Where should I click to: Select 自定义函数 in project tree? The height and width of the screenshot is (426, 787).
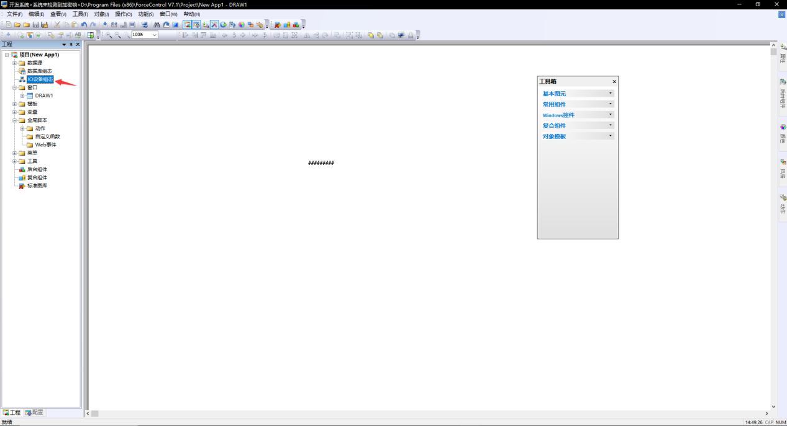point(48,136)
